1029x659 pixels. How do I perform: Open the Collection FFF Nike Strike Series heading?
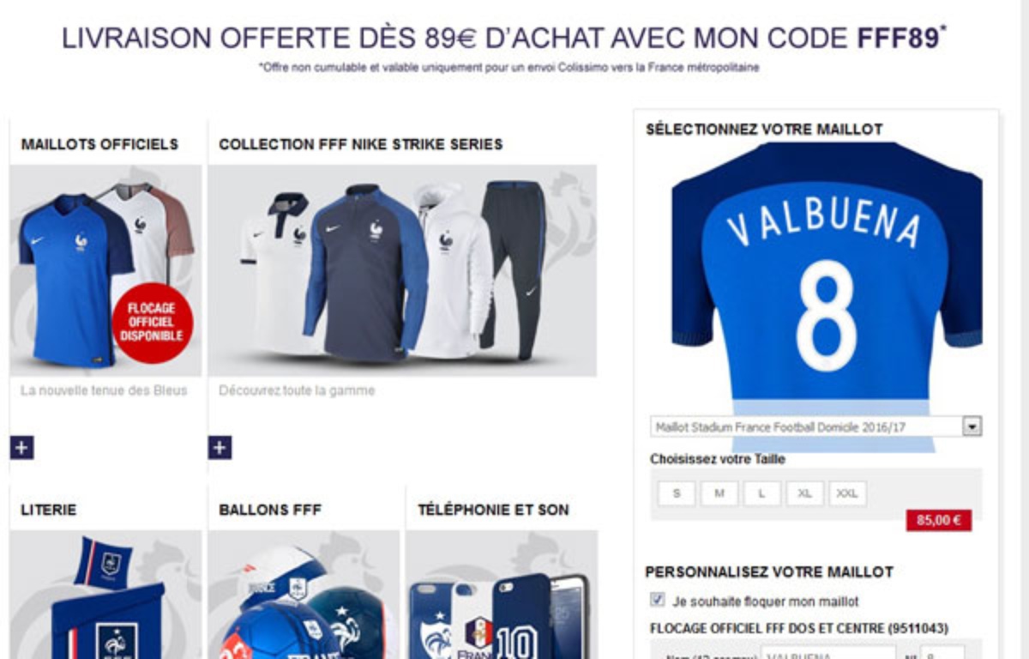pos(361,144)
